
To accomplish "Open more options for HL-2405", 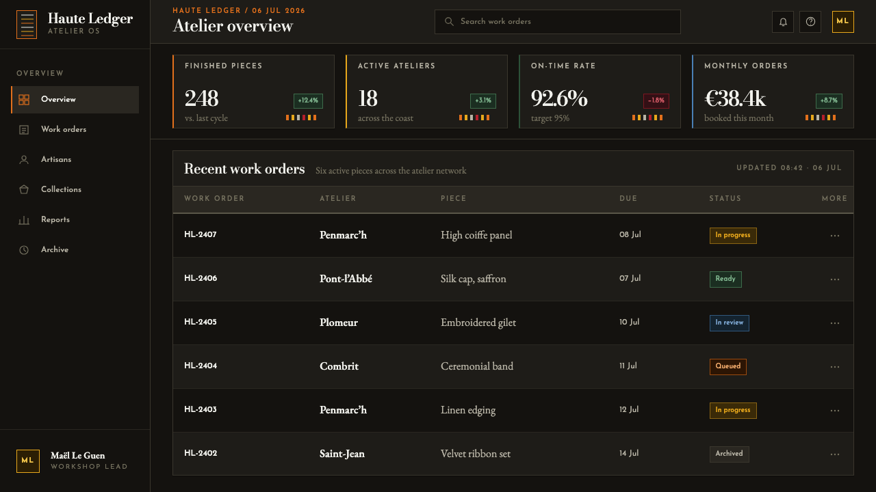I will click(834, 323).
